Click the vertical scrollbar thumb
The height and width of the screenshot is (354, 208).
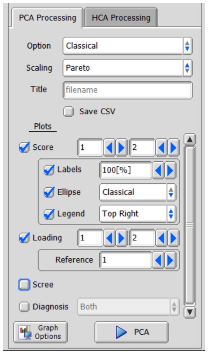pyautogui.click(x=190, y=225)
